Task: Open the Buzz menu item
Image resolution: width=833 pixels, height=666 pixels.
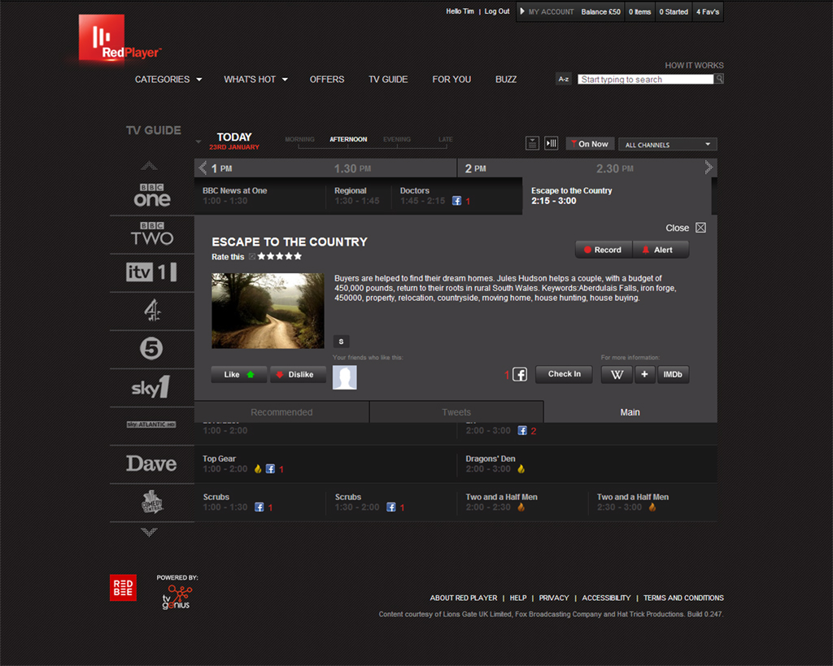Action: coord(506,79)
